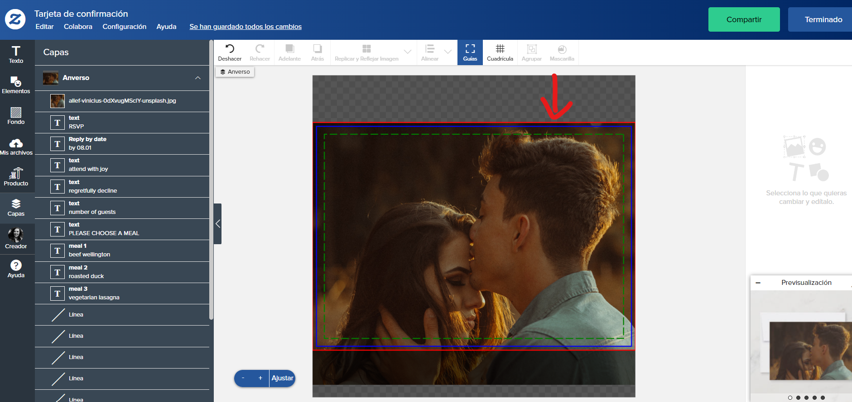Open Mis archivos uploads panel
852x402 pixels.
(16, 147)
